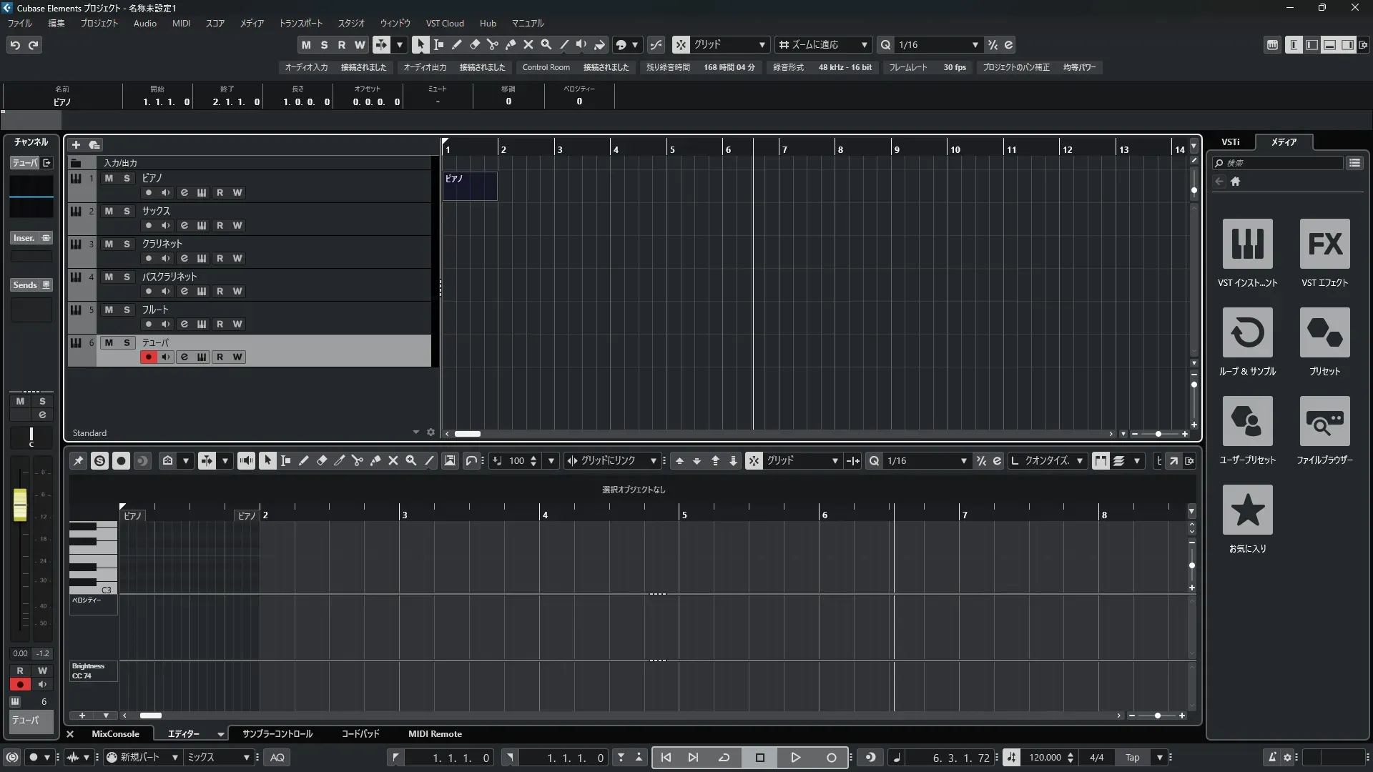The width and height of the screenshot is (1373, 772).
Task: Select the ピアノ MIDI part in the arrangement
Action: coord(469,185)
